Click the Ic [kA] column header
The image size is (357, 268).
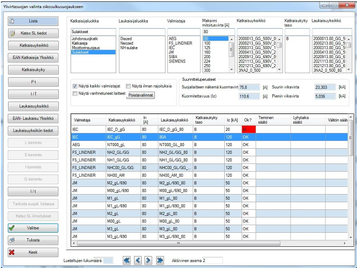pyautogui.click(x=232, y=120)
